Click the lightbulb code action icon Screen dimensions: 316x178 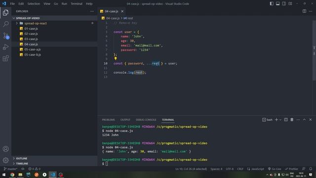tap(116, 58)
